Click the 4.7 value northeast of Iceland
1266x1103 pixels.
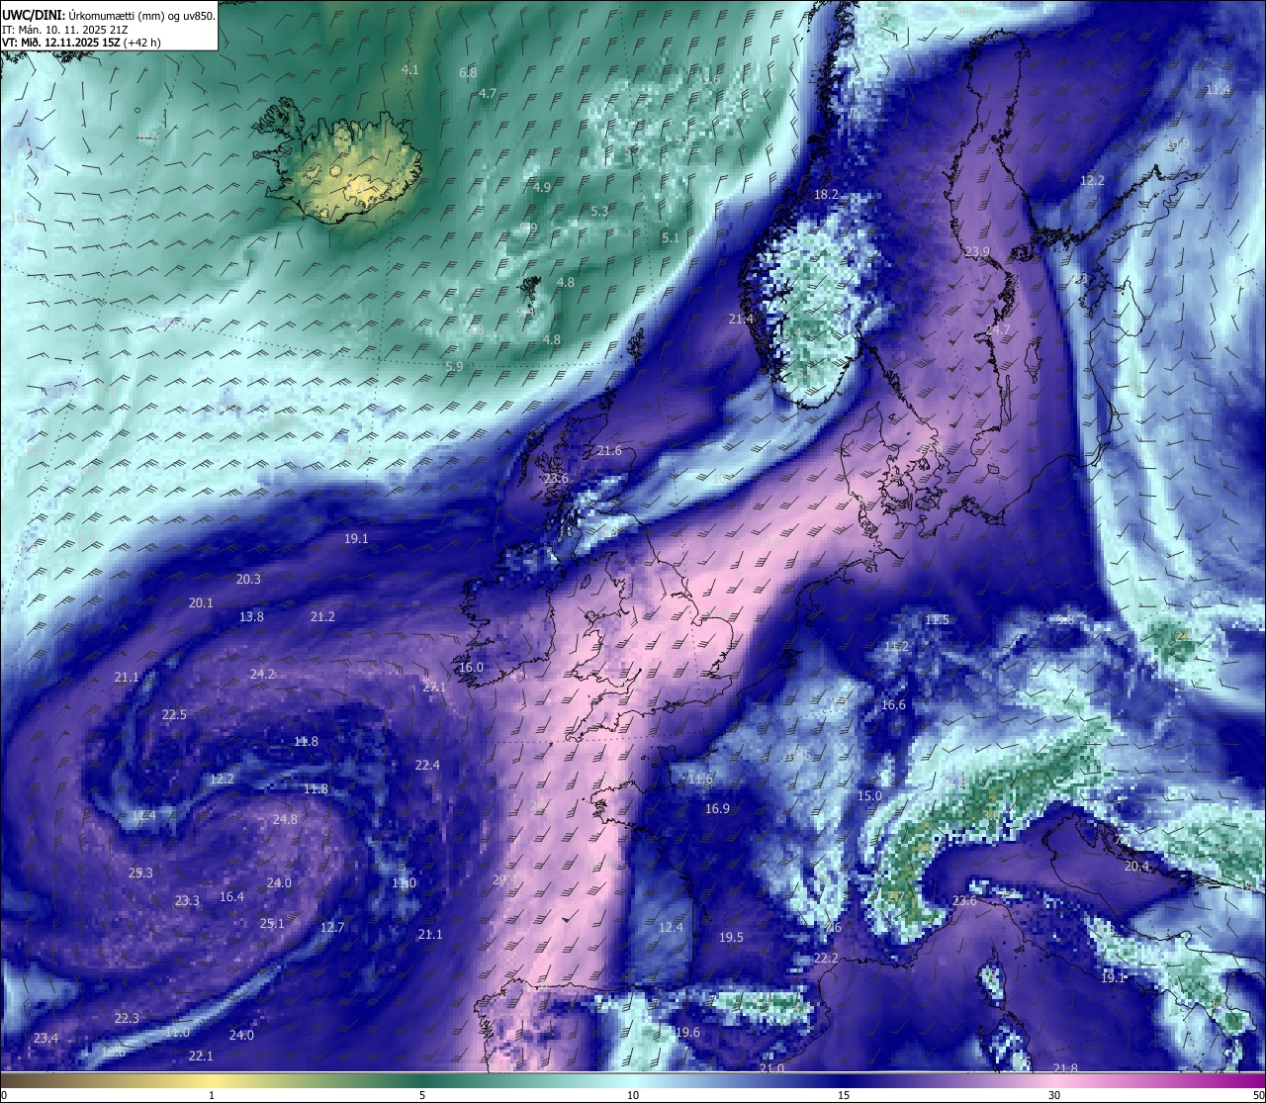(488, 93)
